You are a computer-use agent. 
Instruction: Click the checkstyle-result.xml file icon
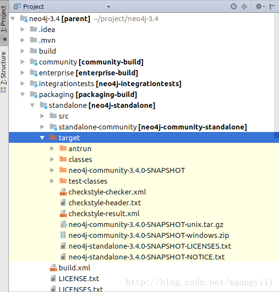click(x=63, y=213)
